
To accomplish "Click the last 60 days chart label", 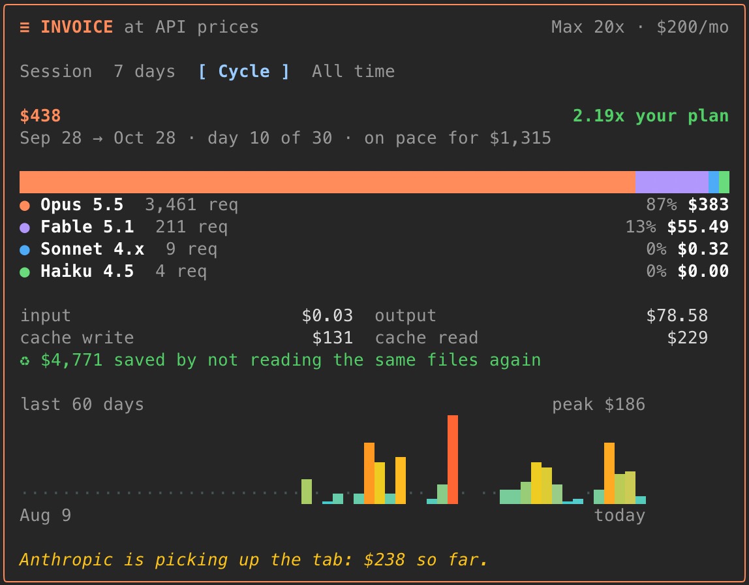I will pos(82,404).
